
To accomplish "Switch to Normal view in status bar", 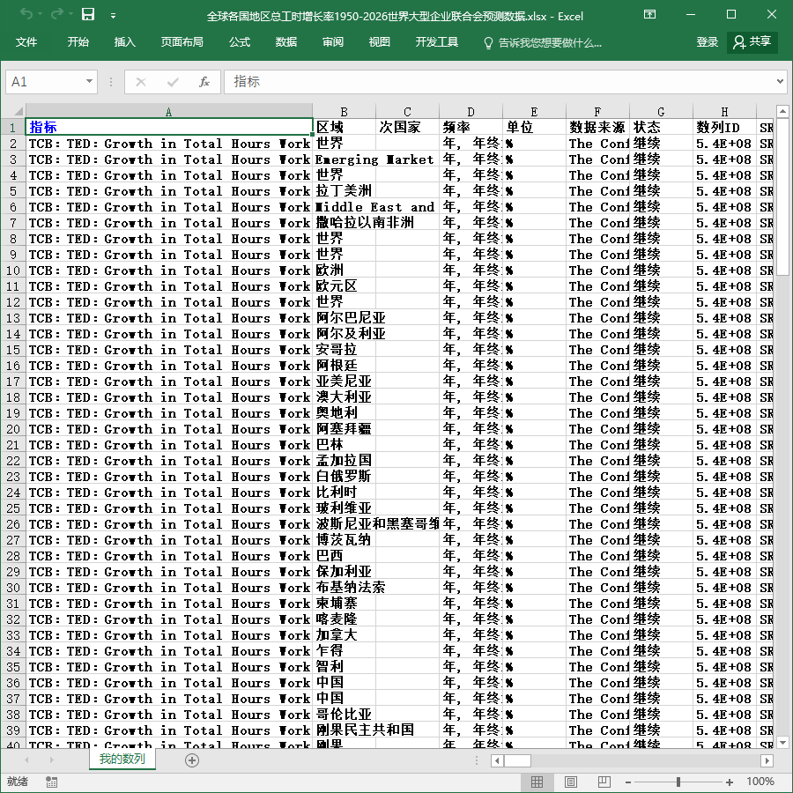I will (537, 782).
